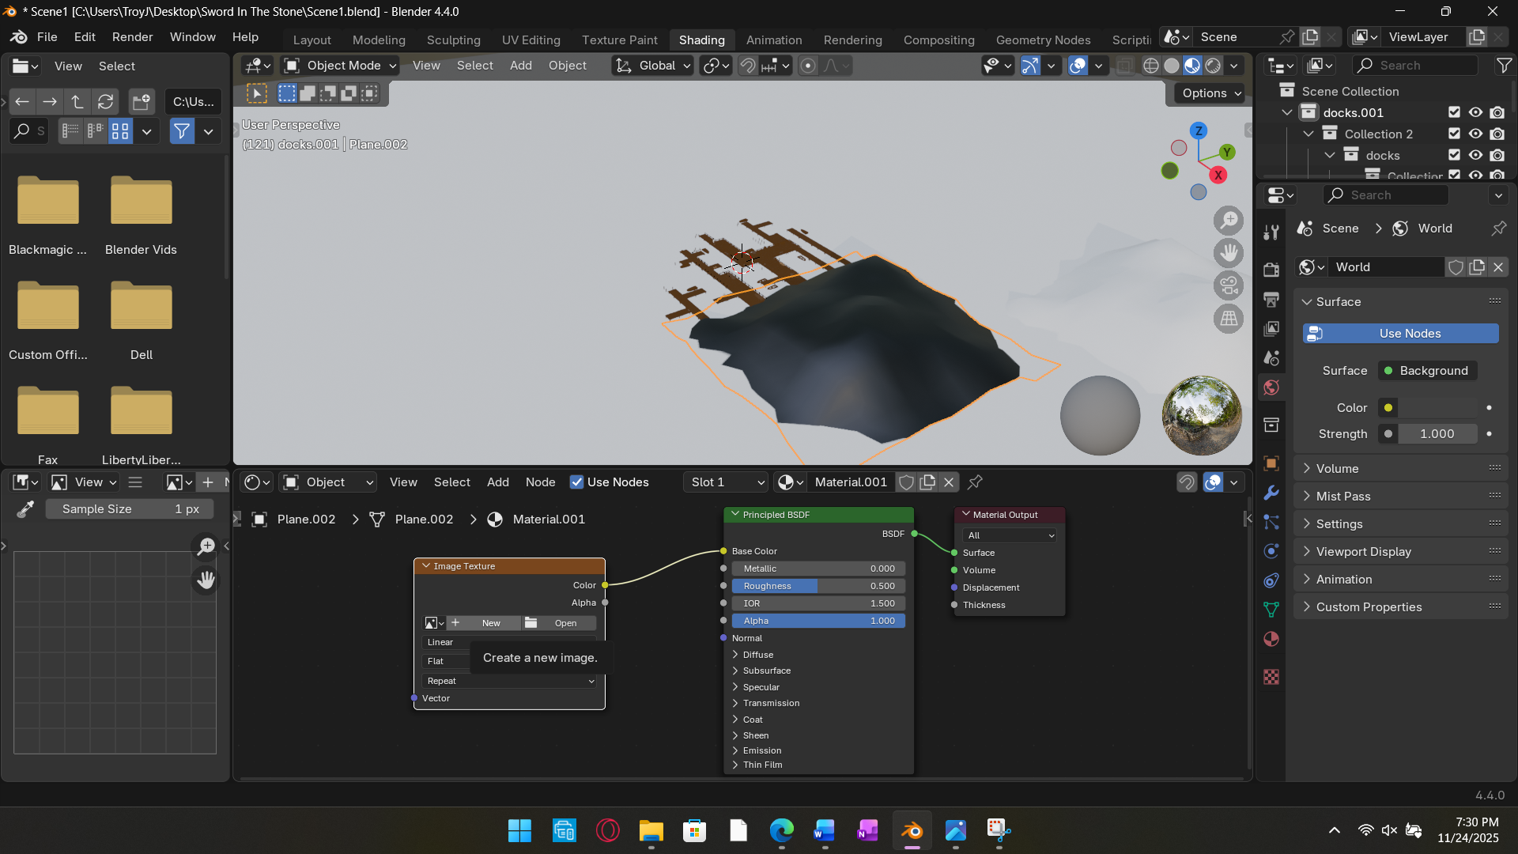This screenshot has height=854, width=1518.
Task: Open the Render properties tab icon
Action: 1271,270
